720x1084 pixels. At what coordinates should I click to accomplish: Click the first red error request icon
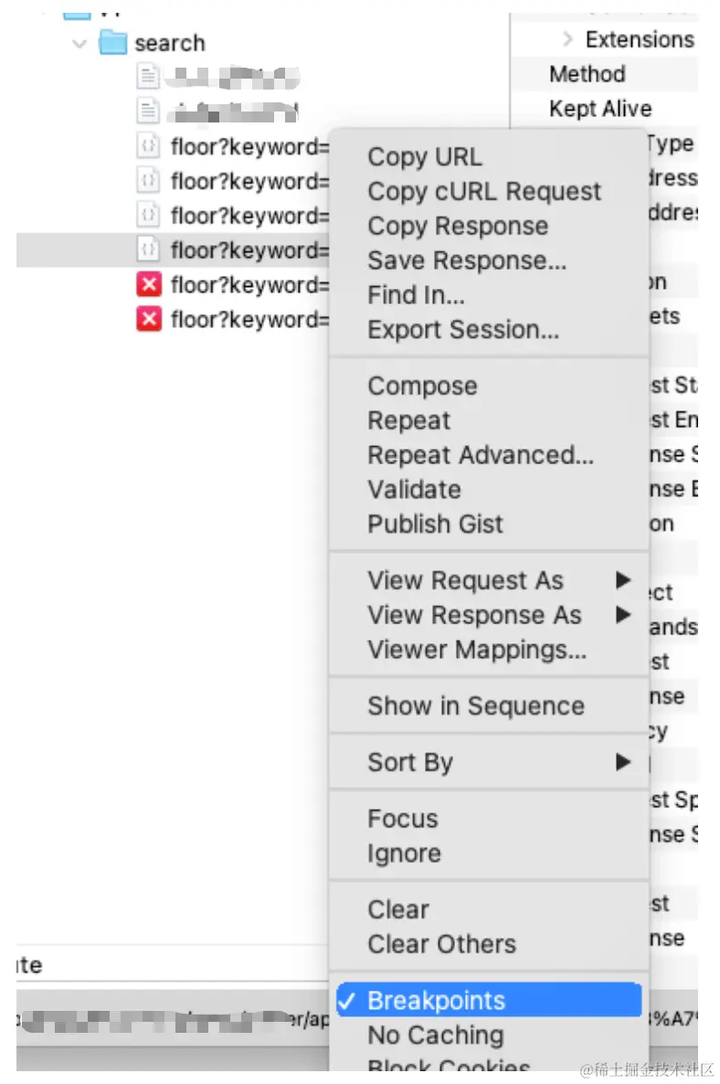[x=148, y=285]
